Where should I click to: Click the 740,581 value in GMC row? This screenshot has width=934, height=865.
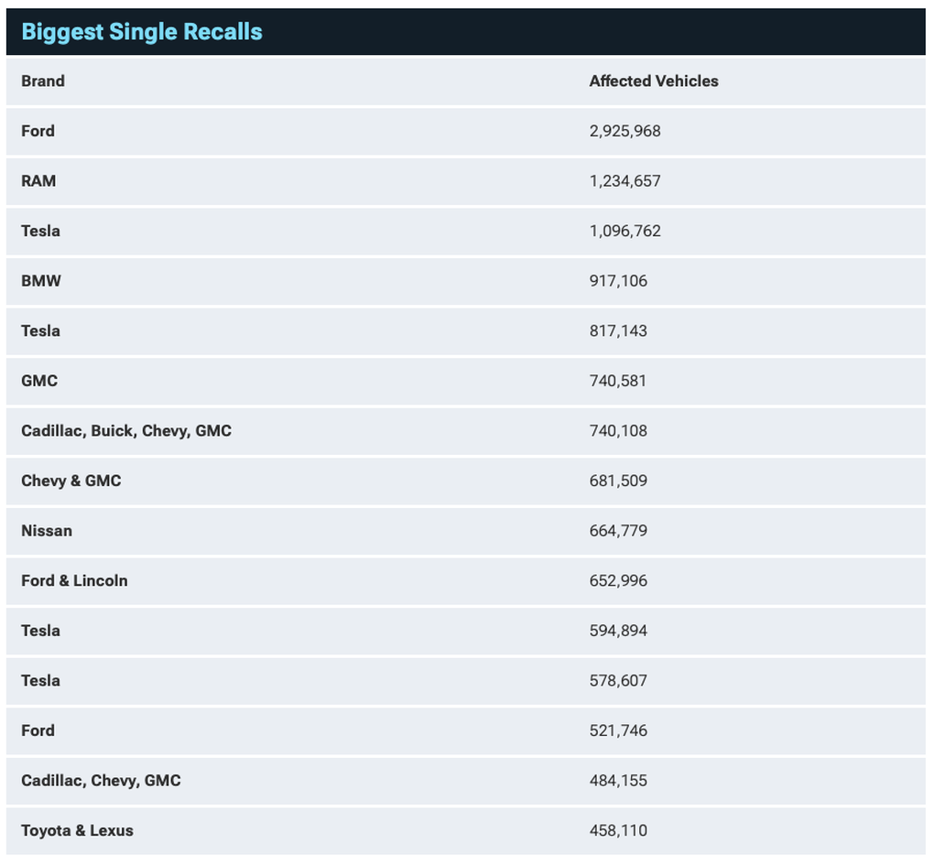618,381
